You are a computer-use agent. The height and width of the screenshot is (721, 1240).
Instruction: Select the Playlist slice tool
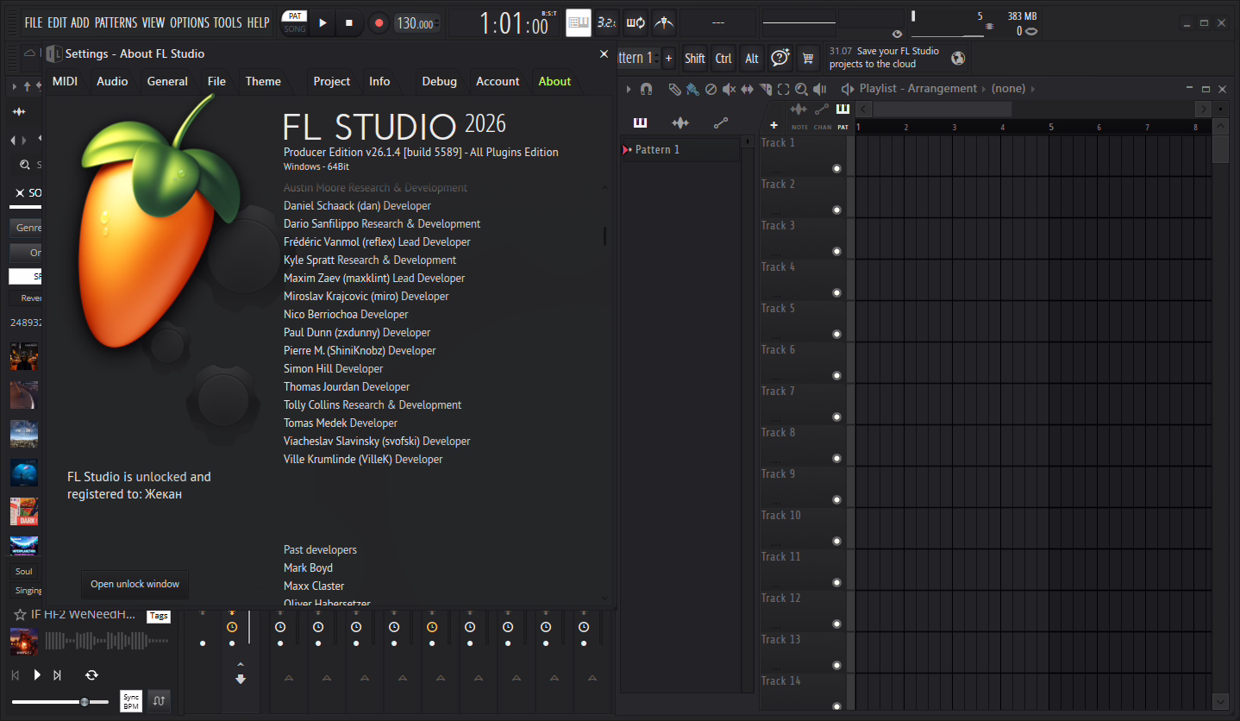pyautogui.click(x=765, y=89)
